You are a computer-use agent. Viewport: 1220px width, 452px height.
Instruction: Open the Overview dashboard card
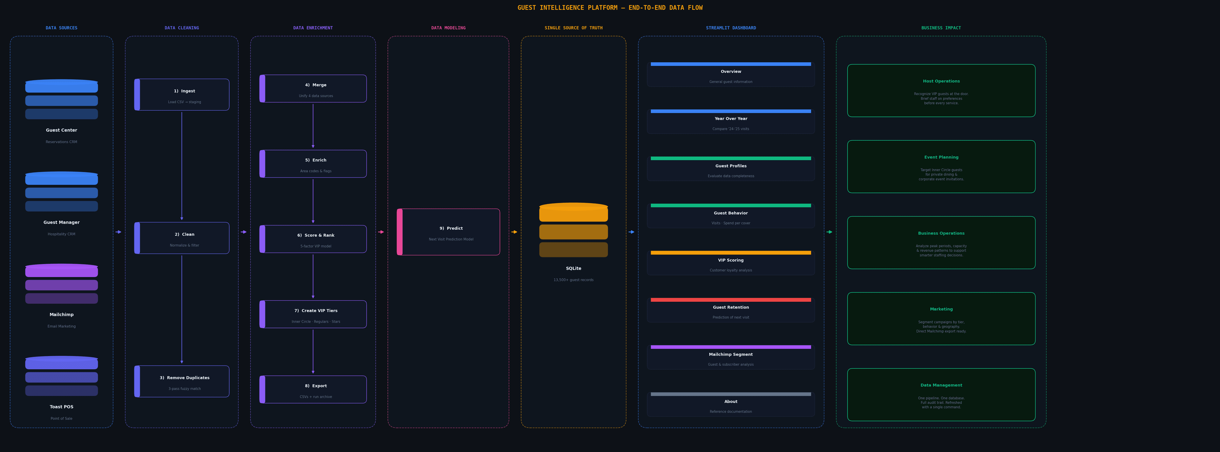coord(731,74)
